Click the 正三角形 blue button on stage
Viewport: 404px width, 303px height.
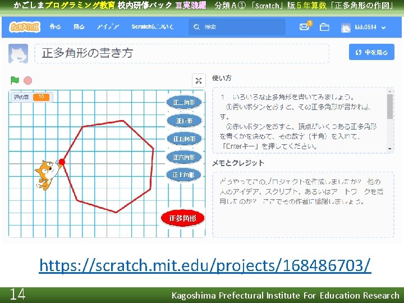pyautogui.click(x=184, y=103)
